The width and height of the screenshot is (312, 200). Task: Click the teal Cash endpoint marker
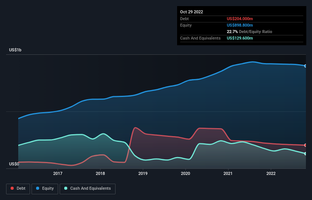point(306,154)
